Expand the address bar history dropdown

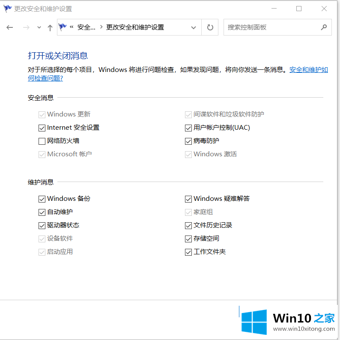194,27
